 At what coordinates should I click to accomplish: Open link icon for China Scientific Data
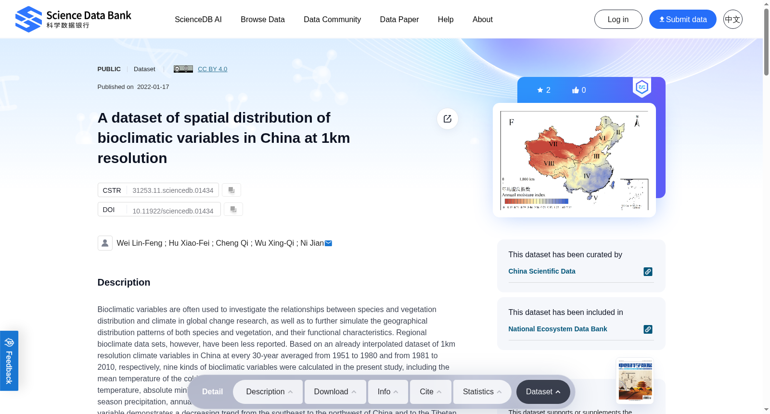648,272
